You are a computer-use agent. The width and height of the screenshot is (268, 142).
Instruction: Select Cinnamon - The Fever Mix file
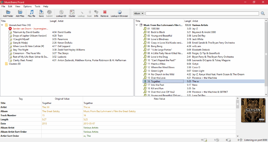(x=27, y=53)
